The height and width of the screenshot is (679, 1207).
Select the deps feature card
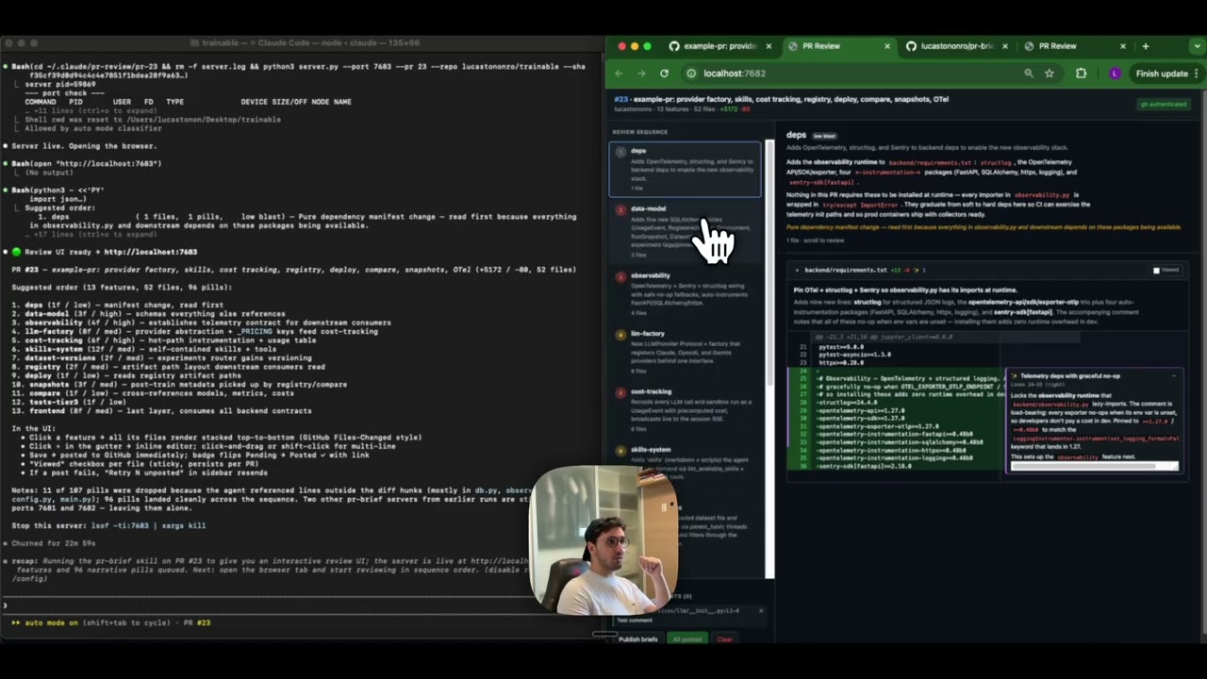click(685, 170)
